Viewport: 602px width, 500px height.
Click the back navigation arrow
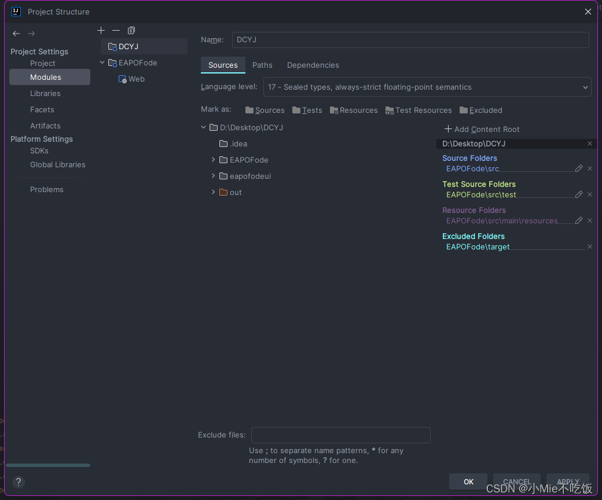[16, 33]
